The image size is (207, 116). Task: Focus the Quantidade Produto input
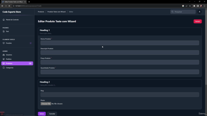(x=120, y=72)
